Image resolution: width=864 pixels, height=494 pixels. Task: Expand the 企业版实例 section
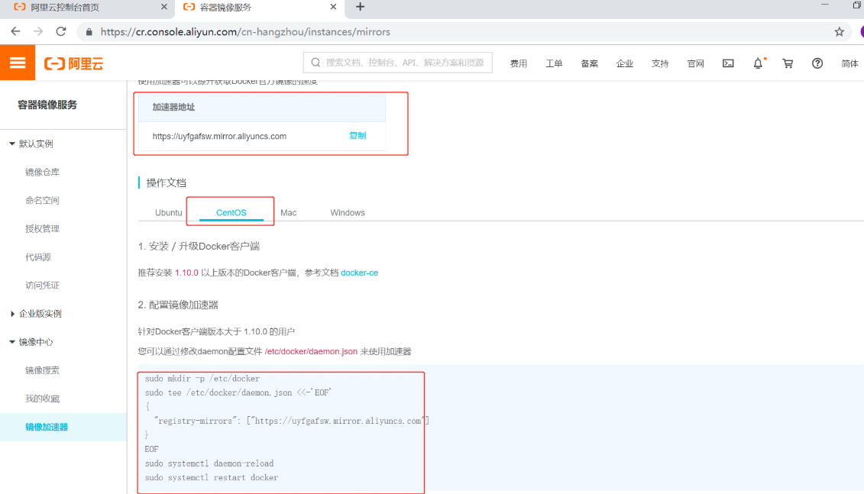click(37, 313)
